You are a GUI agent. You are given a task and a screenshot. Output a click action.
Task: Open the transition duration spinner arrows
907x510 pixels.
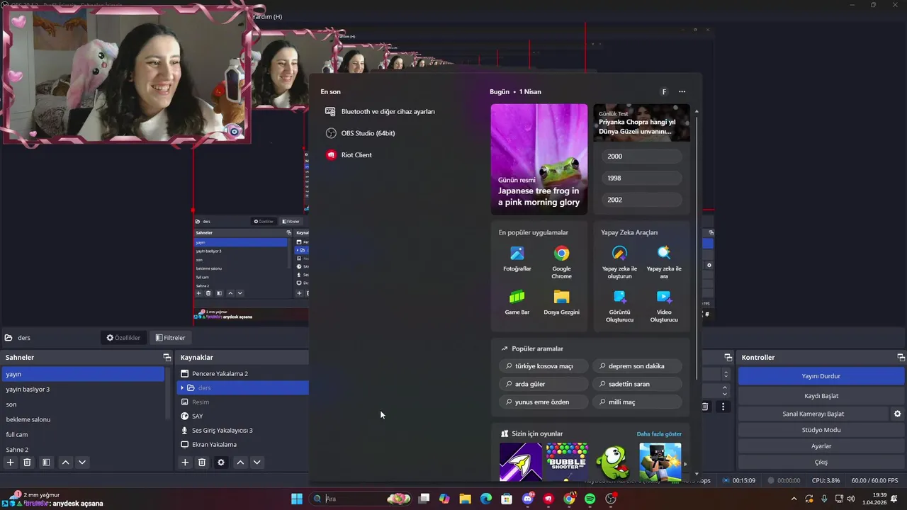[x=725, y=390]
